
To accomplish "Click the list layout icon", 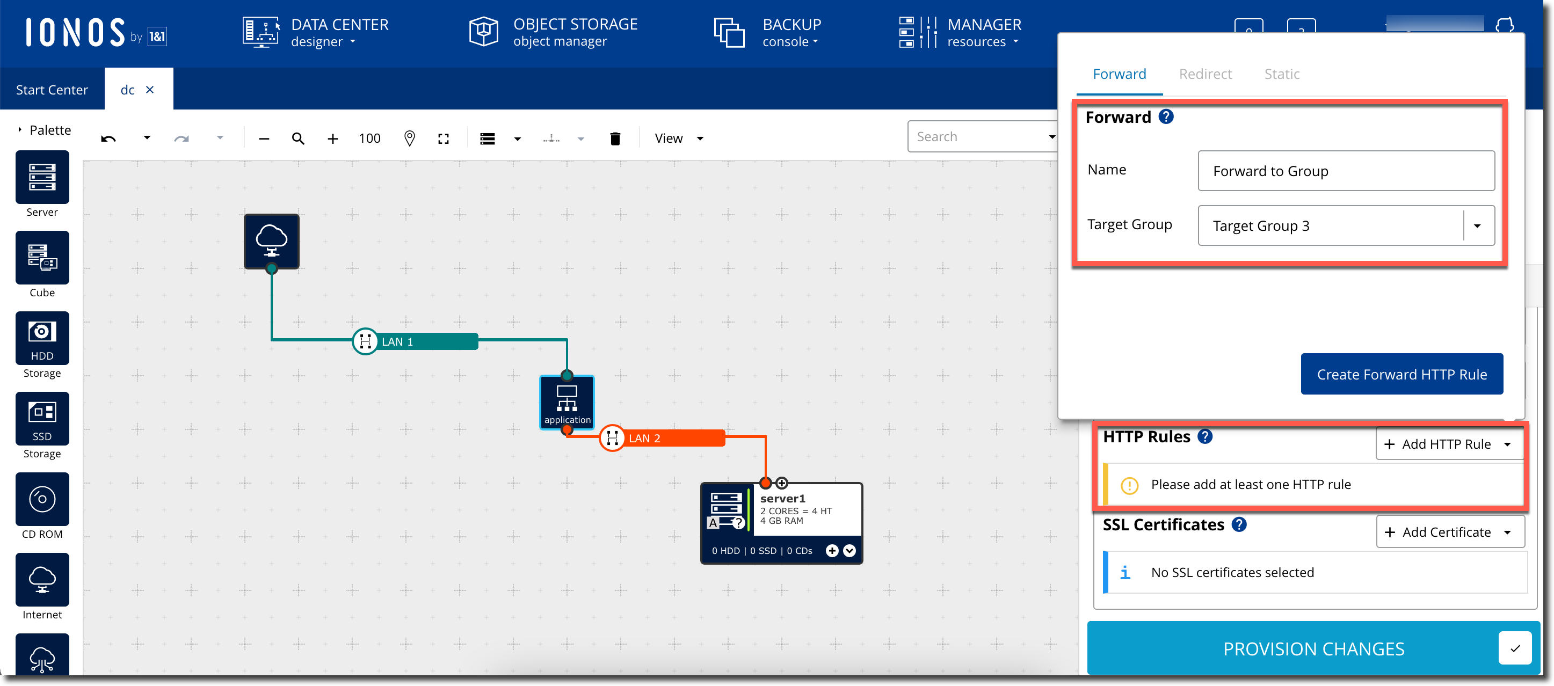I will pos(488,138).
